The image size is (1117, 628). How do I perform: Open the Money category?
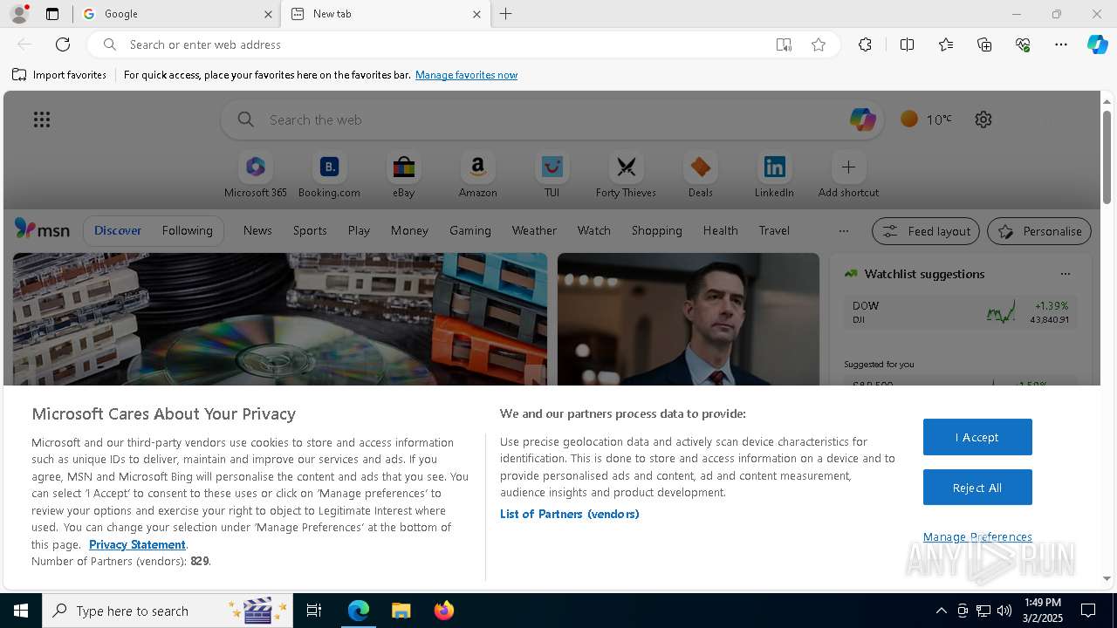click(x=409, y=230)
